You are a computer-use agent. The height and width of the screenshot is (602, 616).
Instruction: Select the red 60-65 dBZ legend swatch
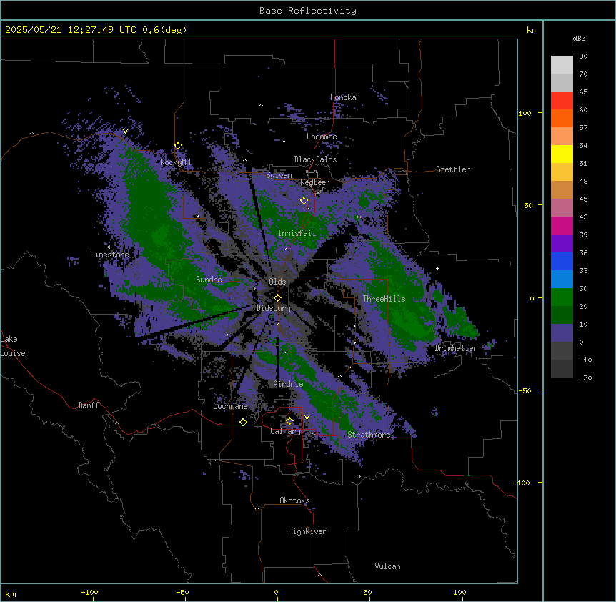pyautogui.click(x=562, y=101)
